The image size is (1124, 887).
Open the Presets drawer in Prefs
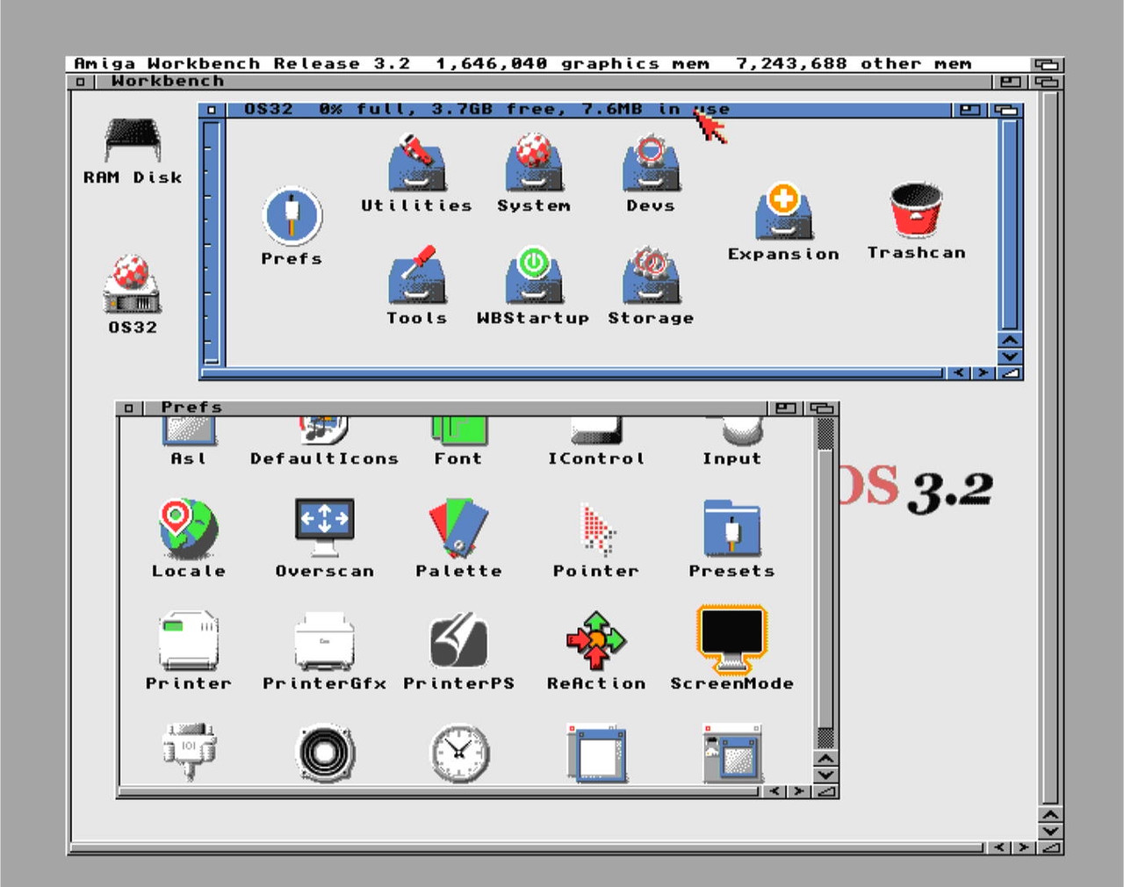point(731,528)
